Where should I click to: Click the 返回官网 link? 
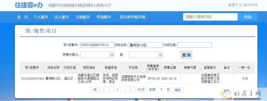(250, 5)
